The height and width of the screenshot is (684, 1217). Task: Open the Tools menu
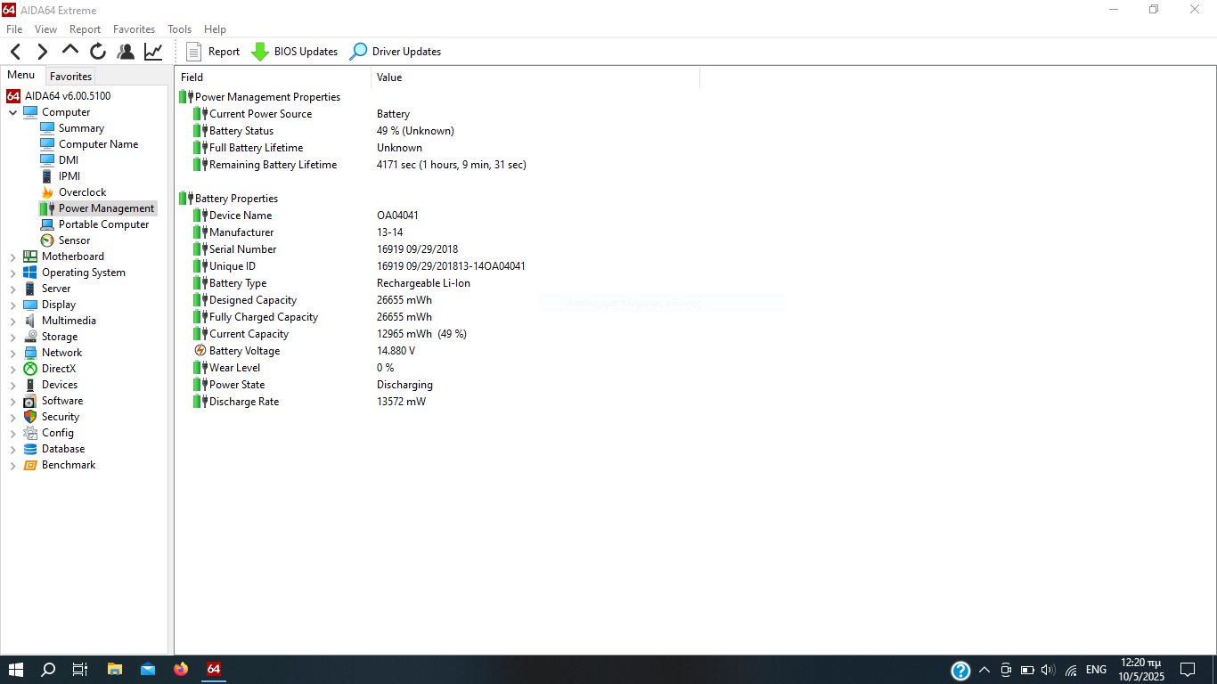tap(179, 29)
